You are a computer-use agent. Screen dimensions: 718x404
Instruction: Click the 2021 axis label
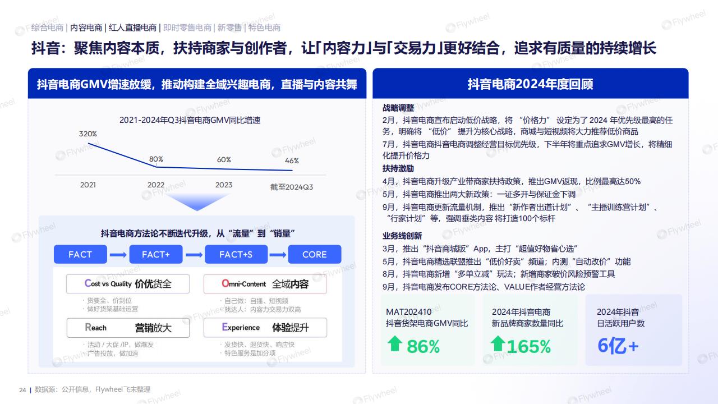pyautogui.click(x=88, y=185)
